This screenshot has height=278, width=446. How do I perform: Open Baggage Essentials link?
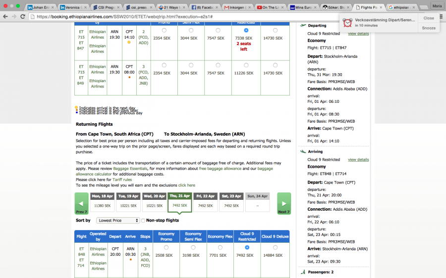pos(130,169)
